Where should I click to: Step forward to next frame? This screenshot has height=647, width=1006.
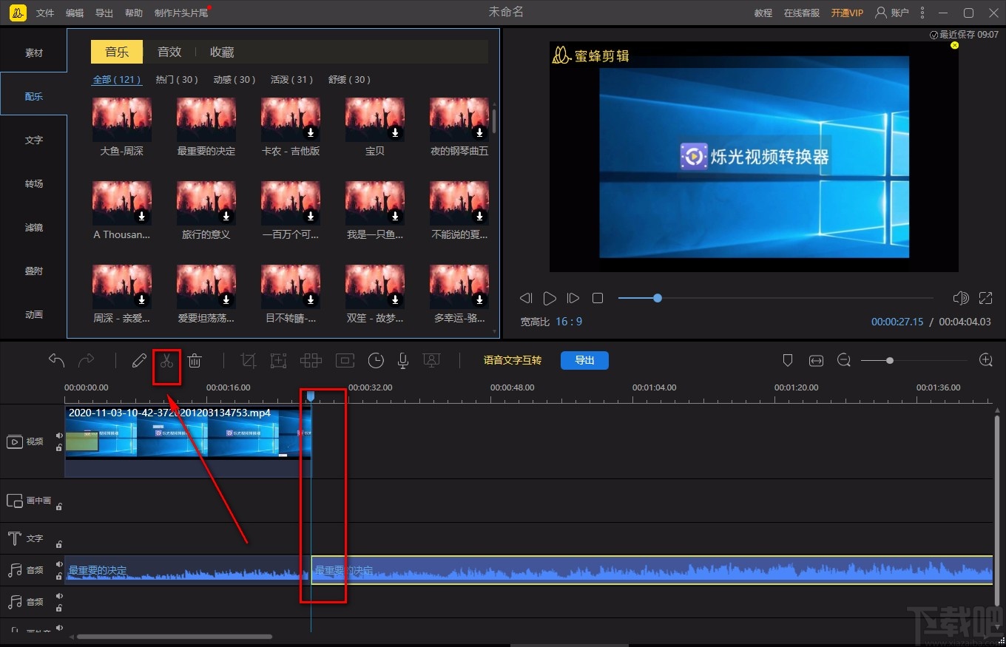pyautogui.click(x=573, y=298)
